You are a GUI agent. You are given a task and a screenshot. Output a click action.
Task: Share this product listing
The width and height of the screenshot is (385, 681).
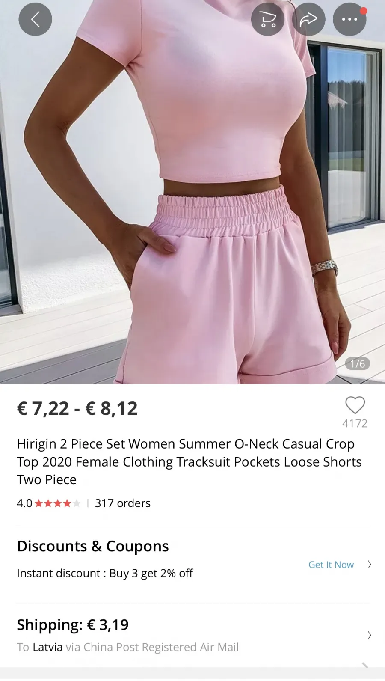click(308, 19)
